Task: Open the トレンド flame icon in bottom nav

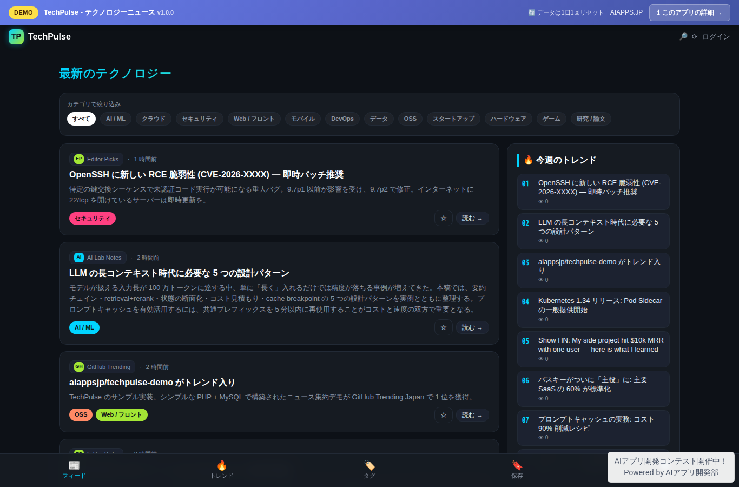Action: tap(222, 465)
